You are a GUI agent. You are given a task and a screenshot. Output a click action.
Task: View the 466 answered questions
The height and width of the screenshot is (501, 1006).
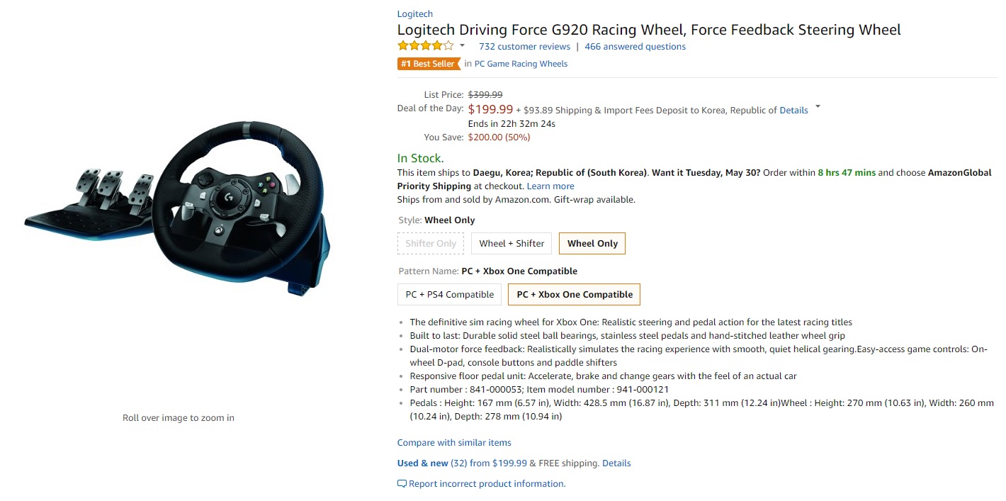pos(635,47)
